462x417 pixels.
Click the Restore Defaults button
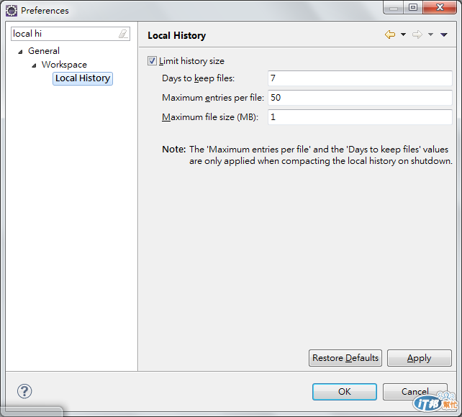pos(345,358)
